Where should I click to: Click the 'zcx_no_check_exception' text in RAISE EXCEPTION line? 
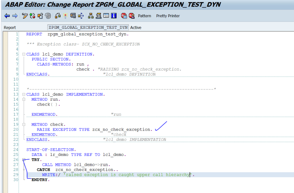(121, 129)
